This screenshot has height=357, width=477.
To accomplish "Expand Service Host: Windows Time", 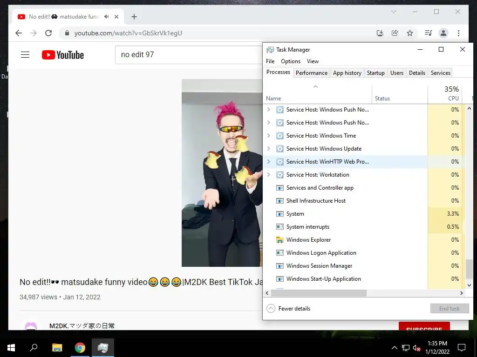I will 268,136.
